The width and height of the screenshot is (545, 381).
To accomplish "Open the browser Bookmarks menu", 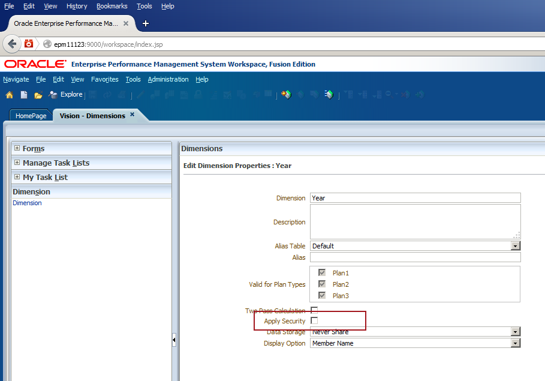I will (112, 6).
